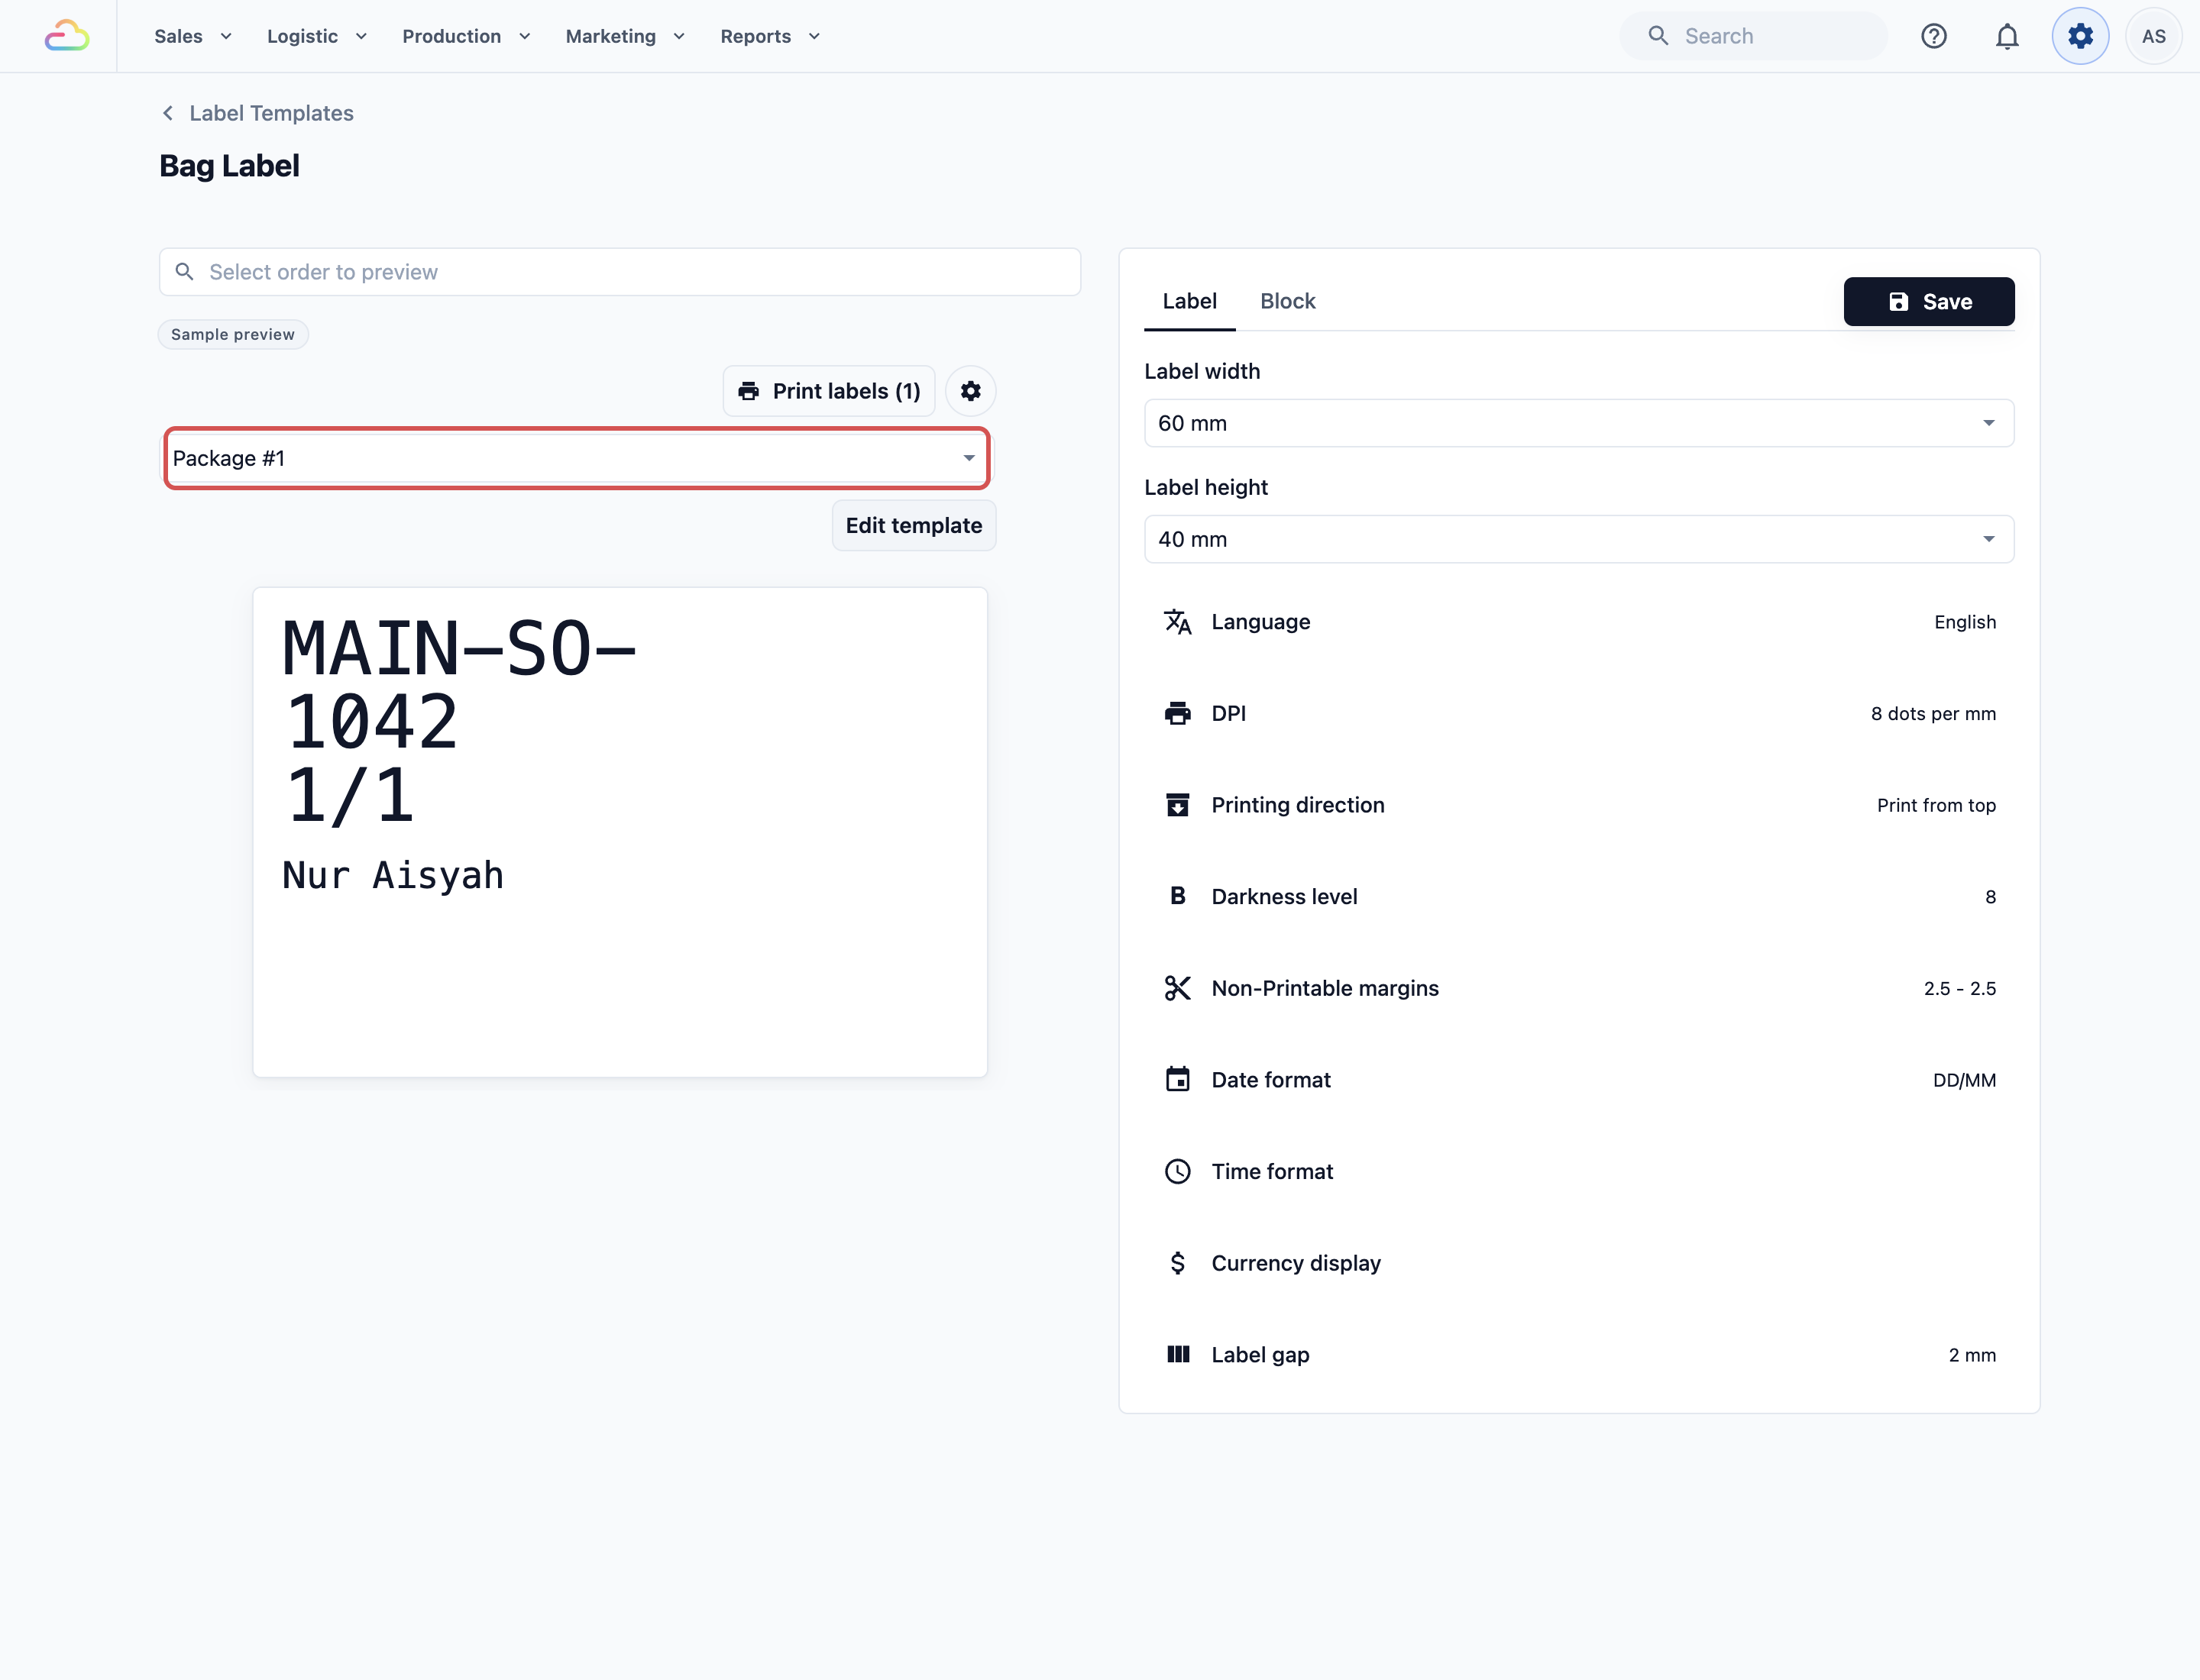This screenshot has height=1680, width=2200.
Task: Click the 2.5 - 2.5 margins value
Action: click(x=1959, y=988)
